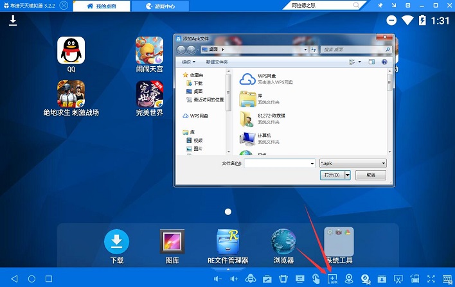Click the download box icon in toolbar
This screenshot has width=455, height=287.
[x=382, y=279]
